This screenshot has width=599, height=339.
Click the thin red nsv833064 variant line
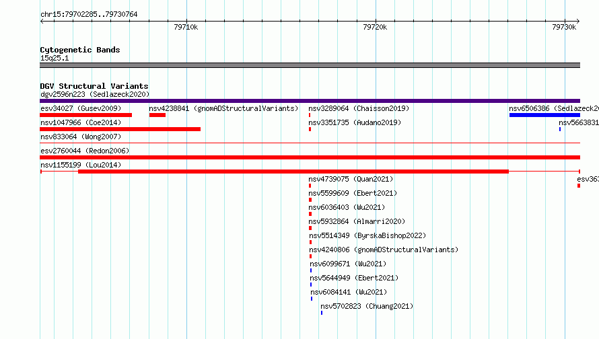(310, 143)
